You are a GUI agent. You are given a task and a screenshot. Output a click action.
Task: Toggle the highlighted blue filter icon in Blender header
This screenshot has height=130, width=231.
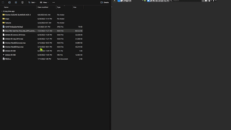(x=148, y=1)
